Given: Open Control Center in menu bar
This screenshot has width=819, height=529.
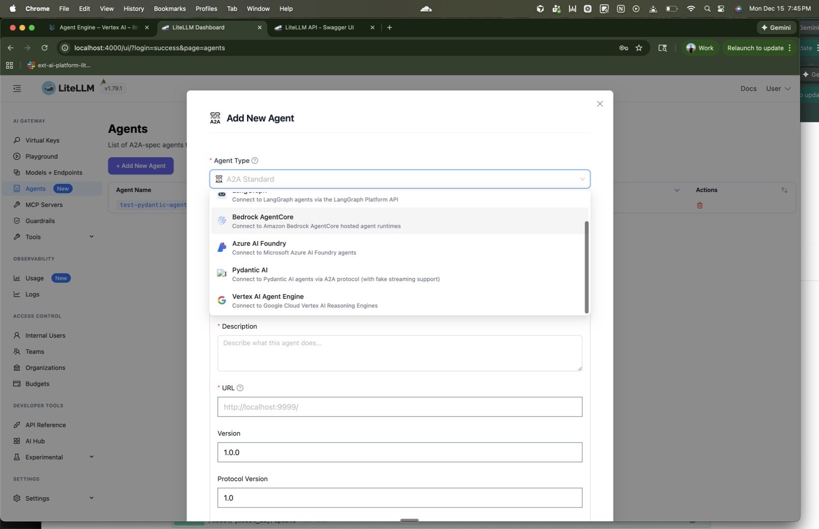Looking at the screenshot, I should [721, 9].
